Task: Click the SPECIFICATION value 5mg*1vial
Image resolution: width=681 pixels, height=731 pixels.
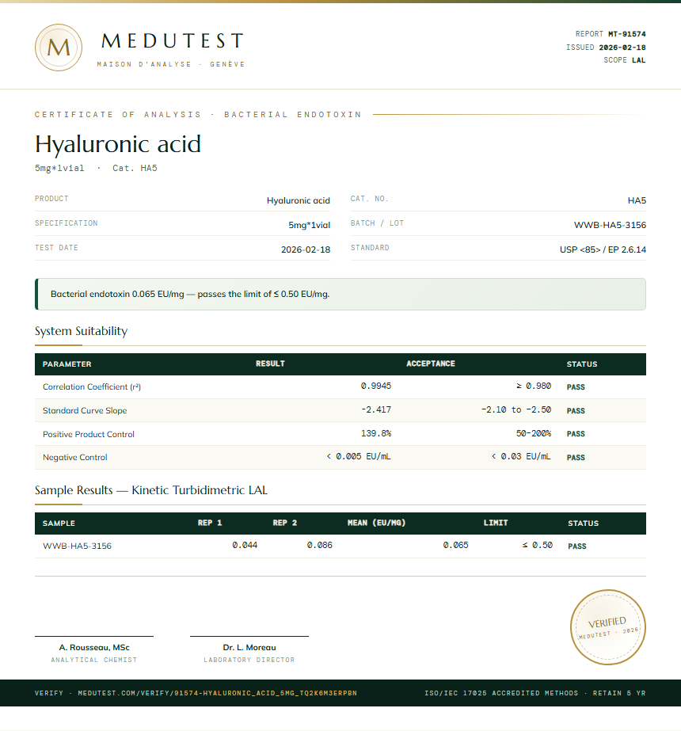Action: point(309,225)
